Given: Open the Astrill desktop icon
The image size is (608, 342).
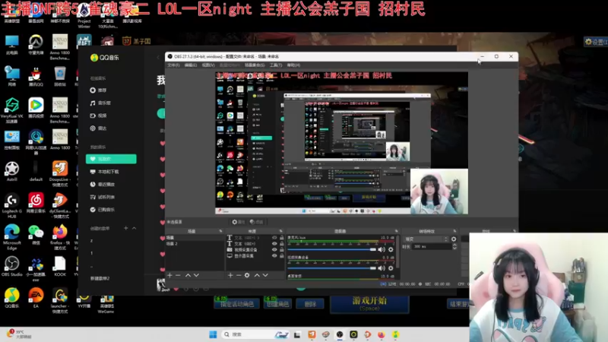Looking at the screenshot, I should point(12,172).
